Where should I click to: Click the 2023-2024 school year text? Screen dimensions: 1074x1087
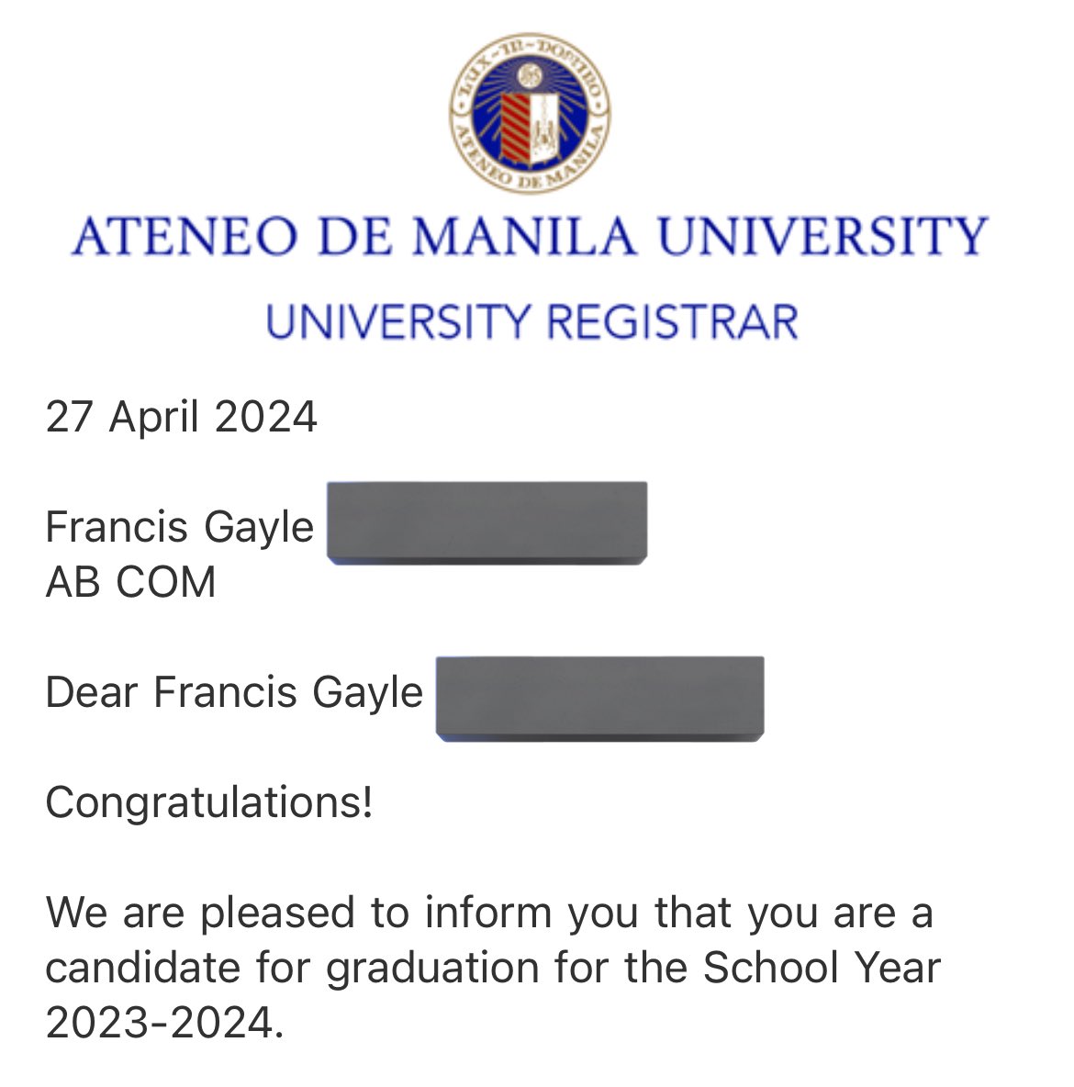click(x=165, y=1024)
